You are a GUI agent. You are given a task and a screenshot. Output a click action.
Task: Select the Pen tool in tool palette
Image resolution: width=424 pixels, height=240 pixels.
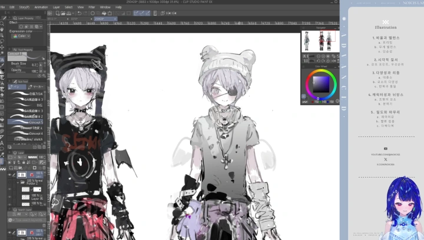2,60
